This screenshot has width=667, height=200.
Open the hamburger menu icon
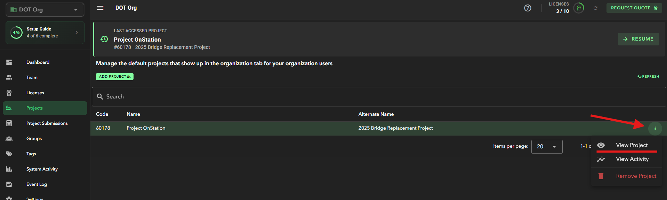[100, 8]
